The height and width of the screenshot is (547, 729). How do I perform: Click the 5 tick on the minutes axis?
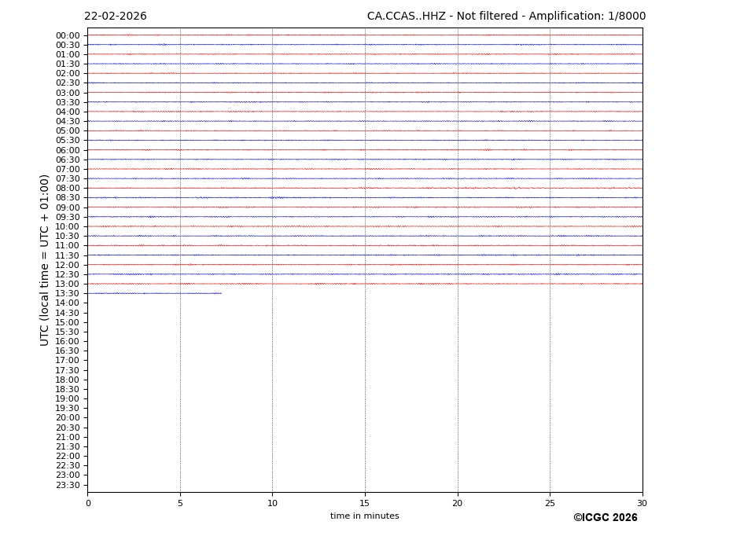coord(180,503)
